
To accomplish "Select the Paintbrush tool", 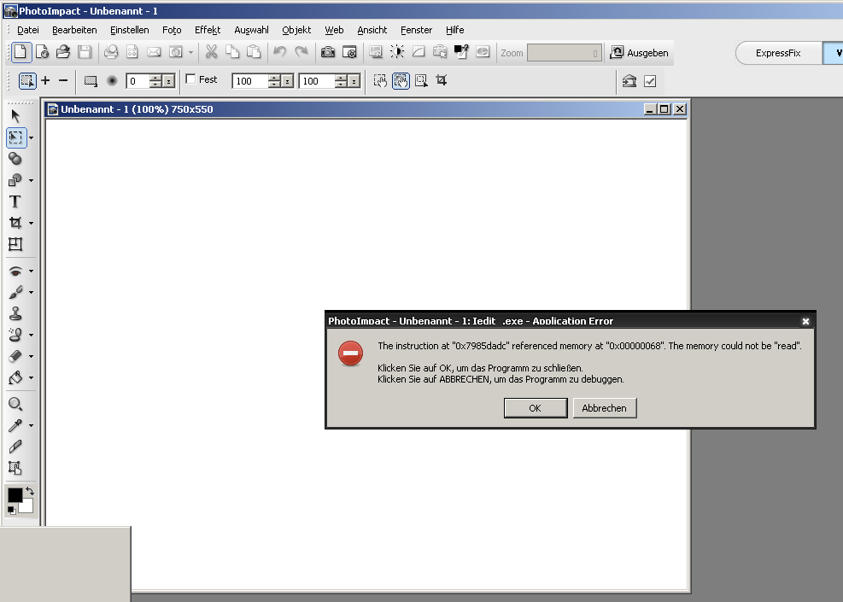I will (15, 292).
